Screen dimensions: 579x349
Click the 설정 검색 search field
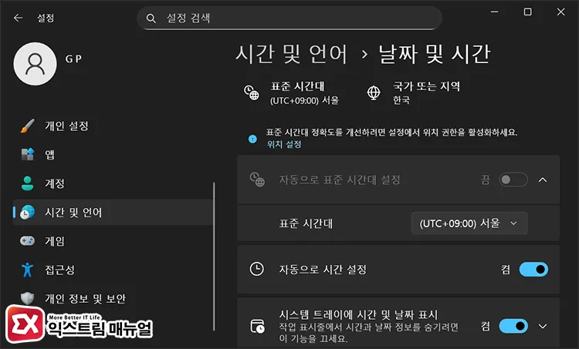(289, 18)
